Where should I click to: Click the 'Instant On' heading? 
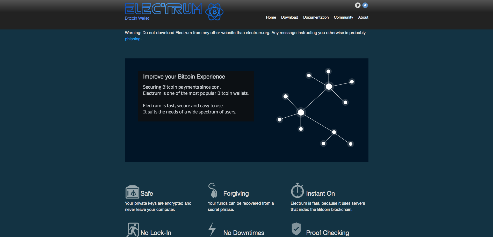click(320, 194)
